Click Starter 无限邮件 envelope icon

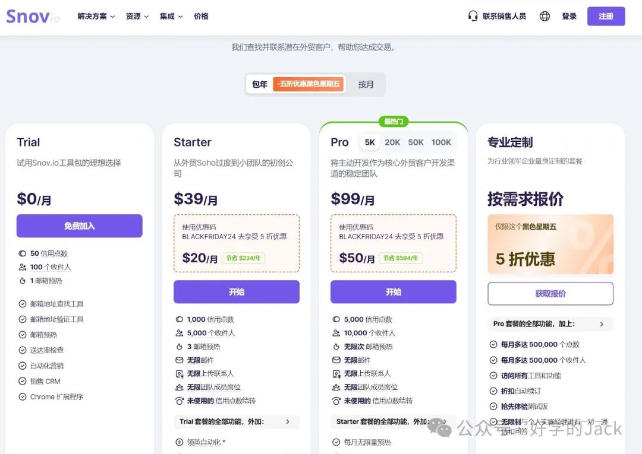pos(180,360)
